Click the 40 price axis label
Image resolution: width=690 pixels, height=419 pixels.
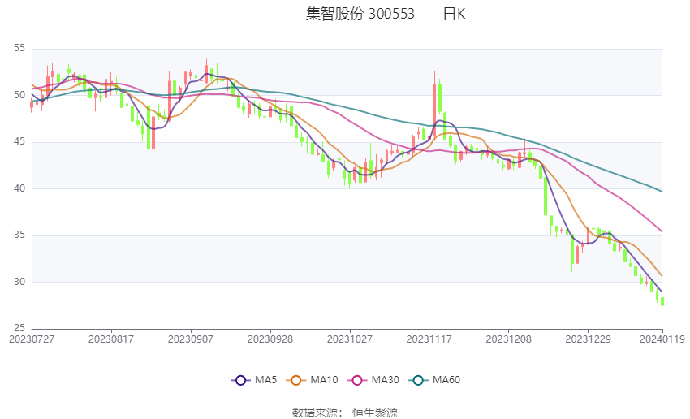[x=19, y=188]
